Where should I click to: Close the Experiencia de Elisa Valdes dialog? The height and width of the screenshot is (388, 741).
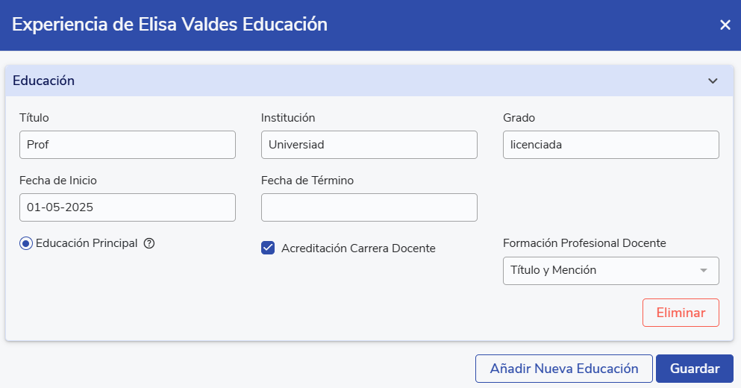725,25
